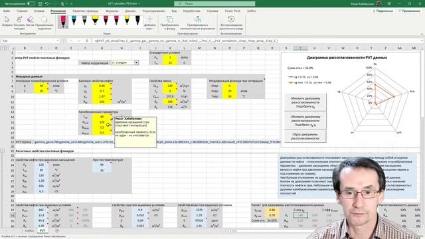Switch to the Home tab

tap(22, 11)
